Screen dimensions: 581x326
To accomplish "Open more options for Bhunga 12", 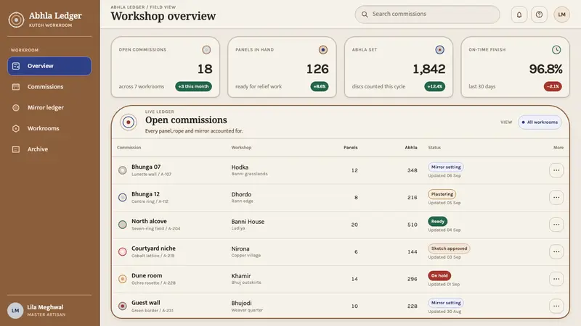I will click(x=556, y=197).
